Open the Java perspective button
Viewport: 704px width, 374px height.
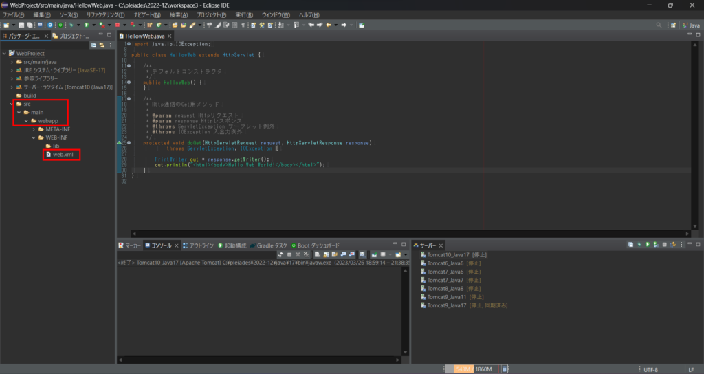pyautogui.click(x=690, y=25)
